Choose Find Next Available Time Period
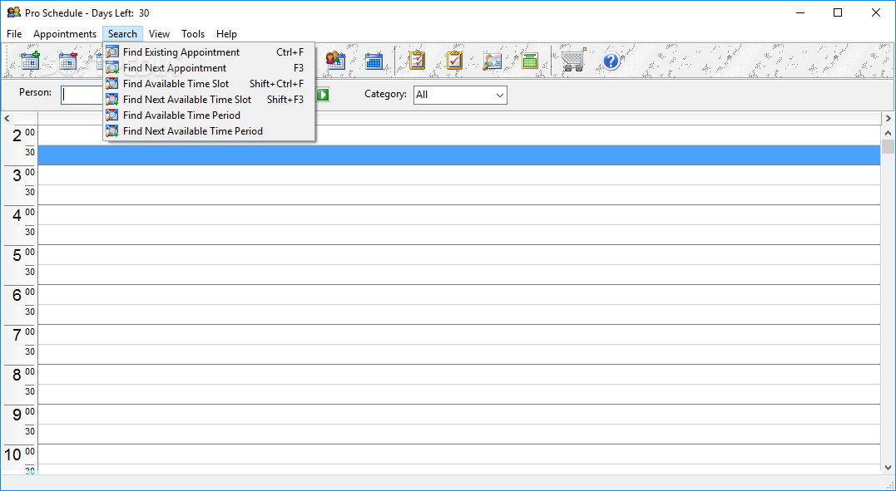This screenshot has height=491, width=896. (x=209, y=130)
